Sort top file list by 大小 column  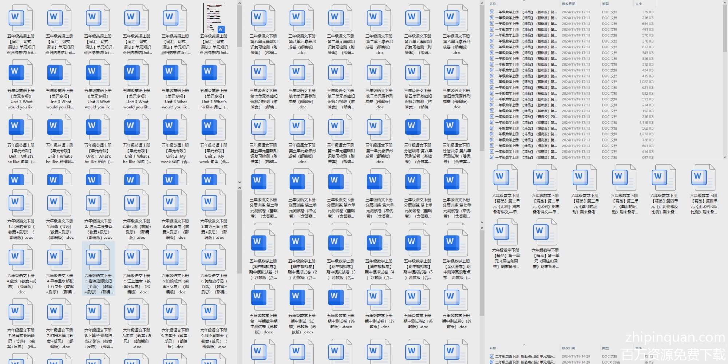(x=638, y=4)
